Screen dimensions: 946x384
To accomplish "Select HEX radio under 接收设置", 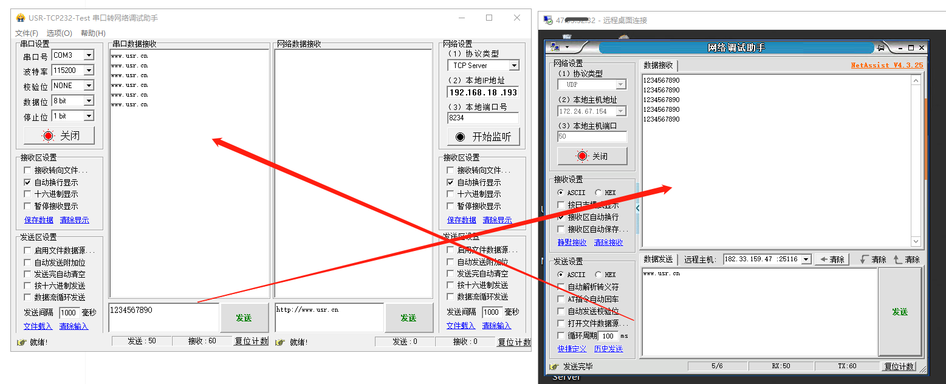I will click(x=598, y=193).
